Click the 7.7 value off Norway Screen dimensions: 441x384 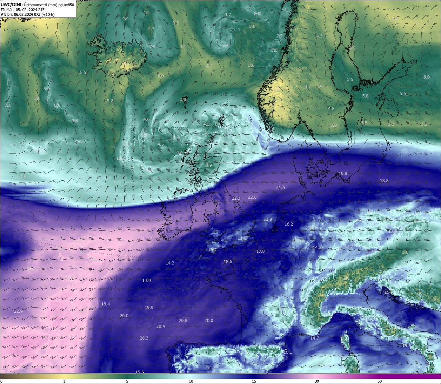tap(279, 36)
